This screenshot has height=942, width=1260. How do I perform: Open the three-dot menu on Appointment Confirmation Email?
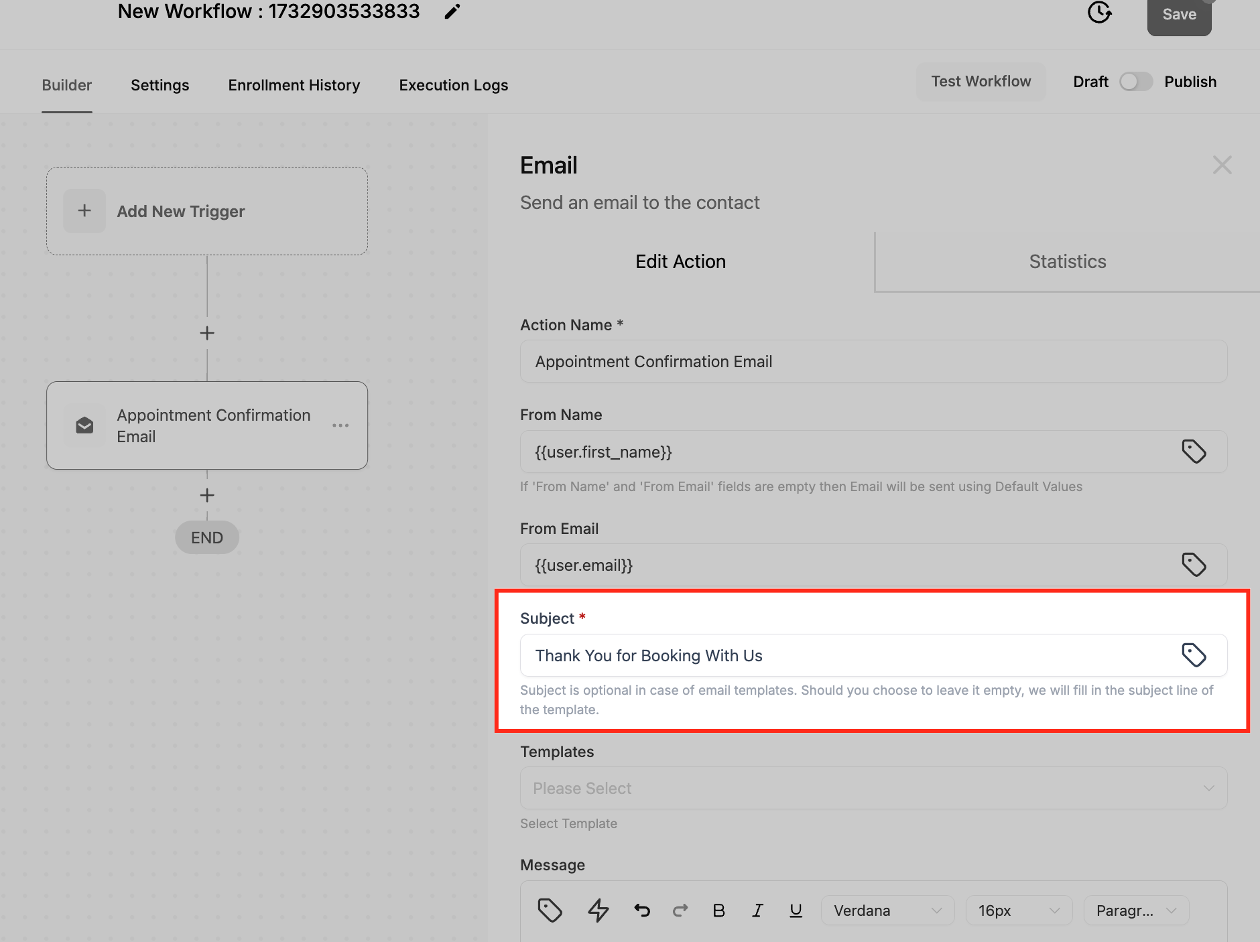pos(341,425)
